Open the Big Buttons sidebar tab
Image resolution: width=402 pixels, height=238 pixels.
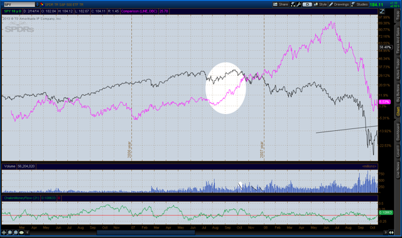pyautogui.click(x=398, y=93)
